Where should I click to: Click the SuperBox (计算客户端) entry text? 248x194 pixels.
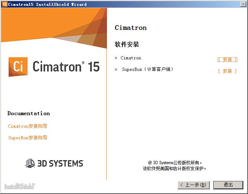tap(148, 69)
